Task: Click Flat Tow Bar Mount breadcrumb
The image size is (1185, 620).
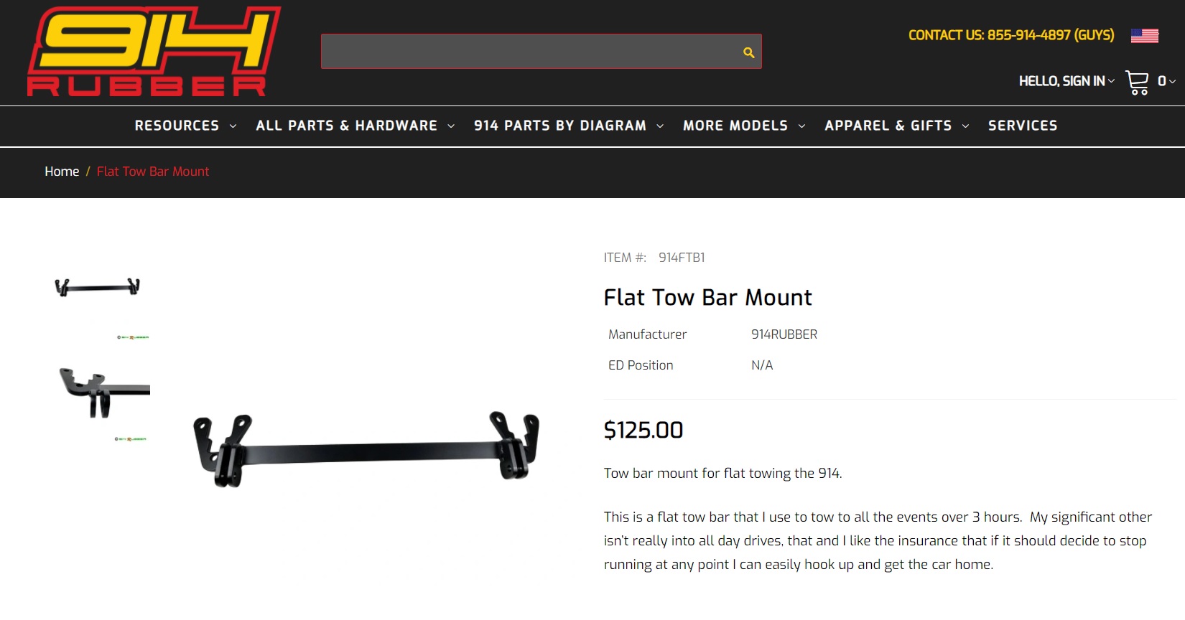Action: 153,172
